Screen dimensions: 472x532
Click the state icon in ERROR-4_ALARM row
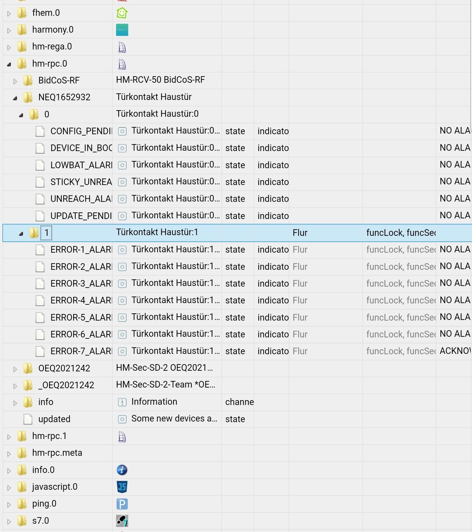tap(122, 300)
